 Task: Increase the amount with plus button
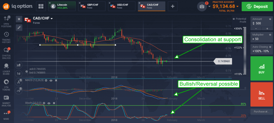[267, 29]
